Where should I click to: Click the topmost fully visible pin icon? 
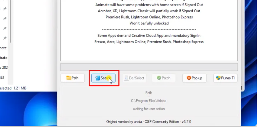[x=5, y=9]
